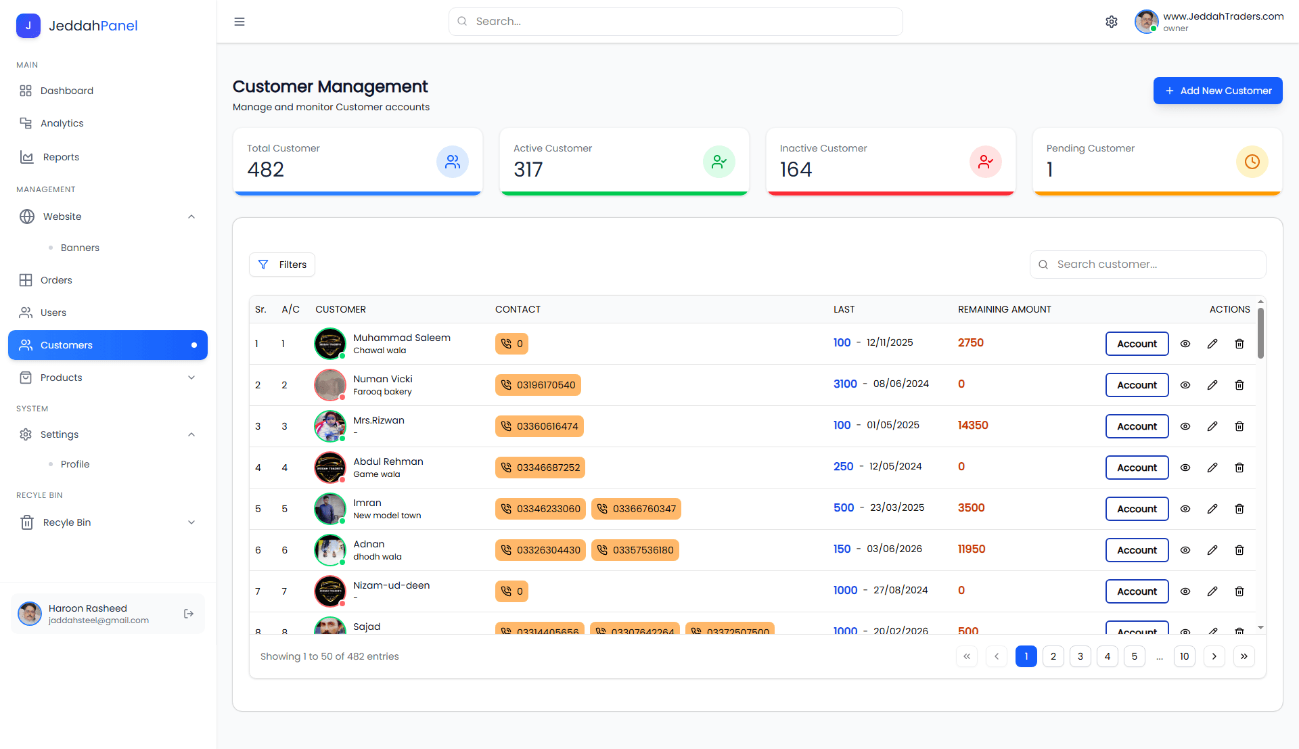View Mrs.Rizwan details with the eye icon

pyautogui.click(x=1185, y=426)
